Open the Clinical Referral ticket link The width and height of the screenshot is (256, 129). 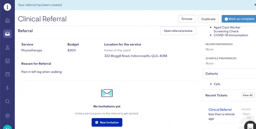tap(220, 109)
